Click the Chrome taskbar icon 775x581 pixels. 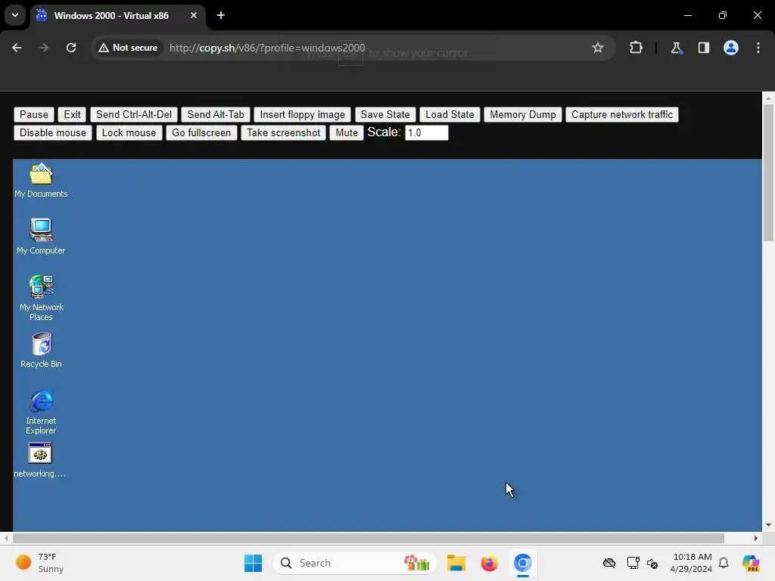point(522,563)
